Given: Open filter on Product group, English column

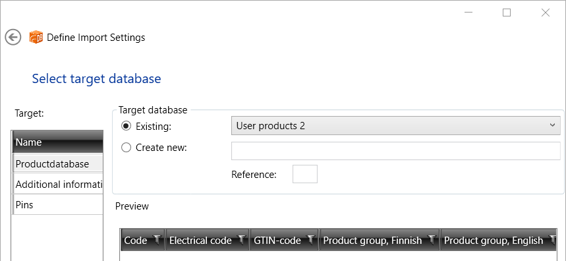Looking at the screenshot, I should (x=553, y=240).
